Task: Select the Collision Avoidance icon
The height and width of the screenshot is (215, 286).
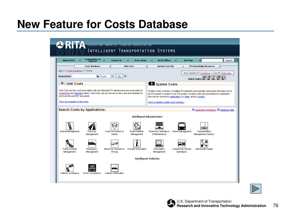Action: 70,168
